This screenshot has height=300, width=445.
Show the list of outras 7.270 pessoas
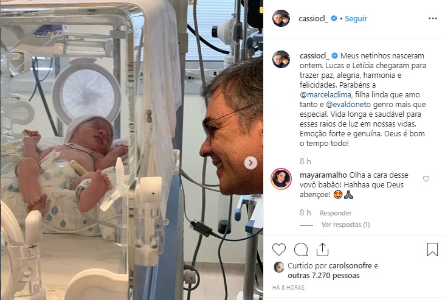click(x=323, y=276)
